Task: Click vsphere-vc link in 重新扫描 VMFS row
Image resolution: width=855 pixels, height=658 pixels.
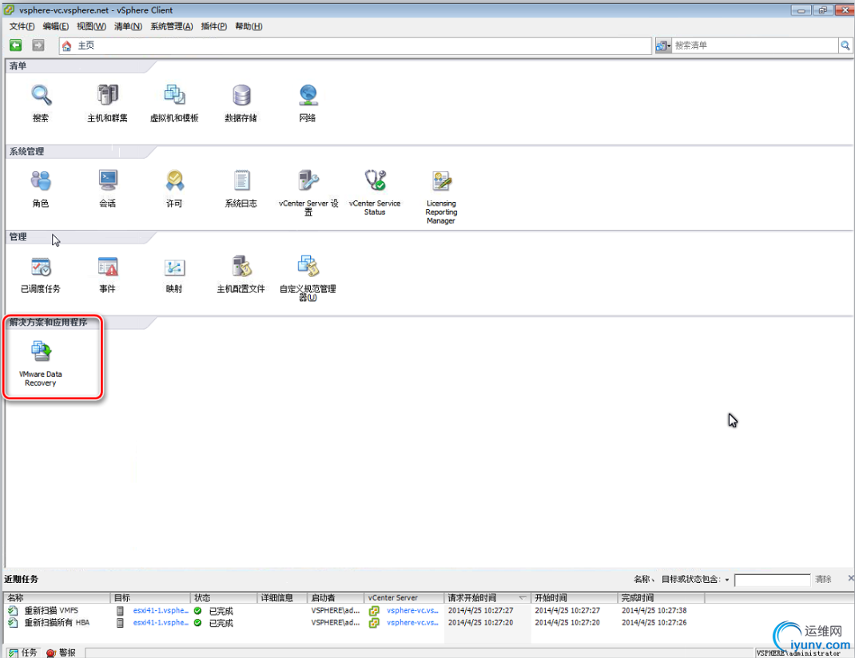Action: coord(412,611)
